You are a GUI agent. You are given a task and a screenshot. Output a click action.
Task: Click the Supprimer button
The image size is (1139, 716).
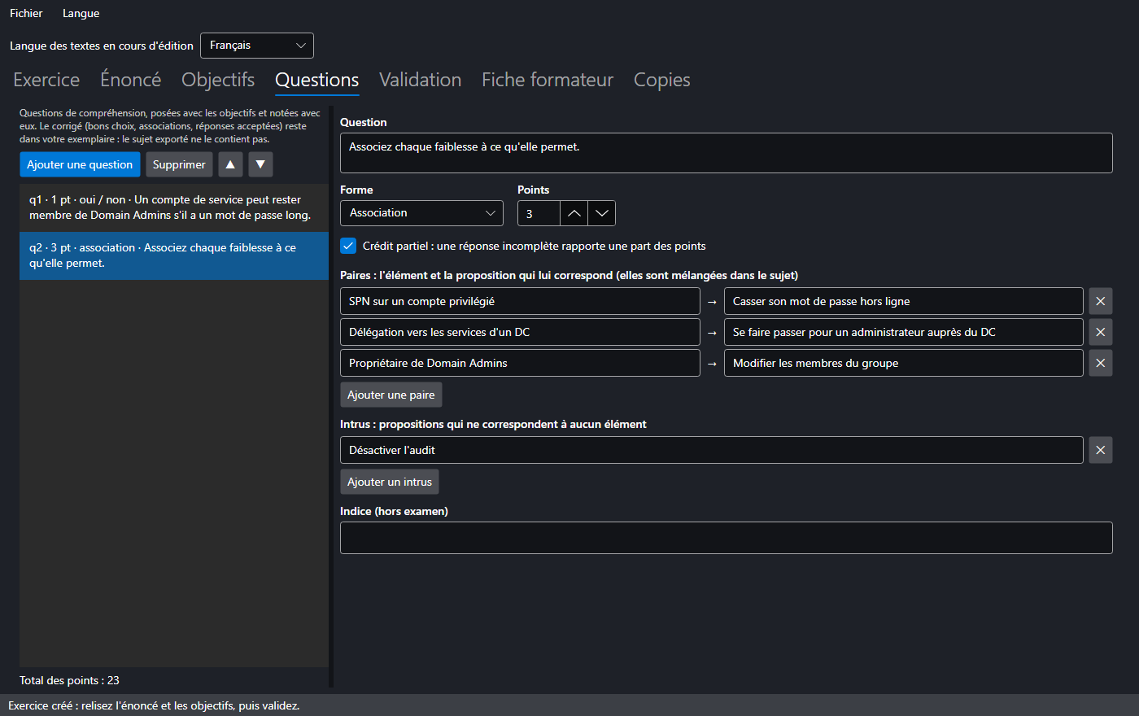pos(179,164)
